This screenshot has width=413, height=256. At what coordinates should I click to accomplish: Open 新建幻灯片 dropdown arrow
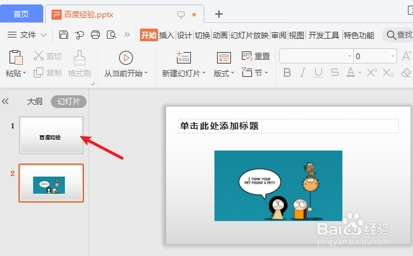204,73
